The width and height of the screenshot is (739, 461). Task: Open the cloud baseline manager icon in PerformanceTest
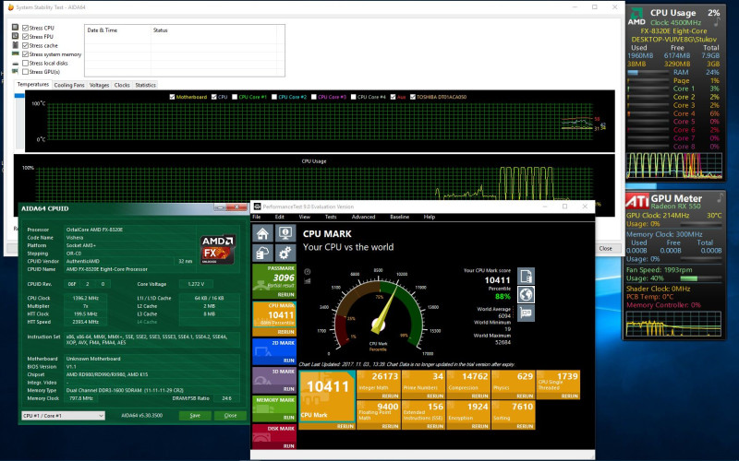262,253
